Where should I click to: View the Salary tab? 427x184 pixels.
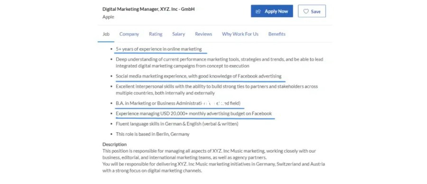[178, 34]
